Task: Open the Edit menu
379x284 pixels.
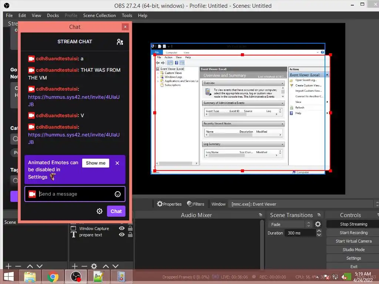Action: point(22,16)
